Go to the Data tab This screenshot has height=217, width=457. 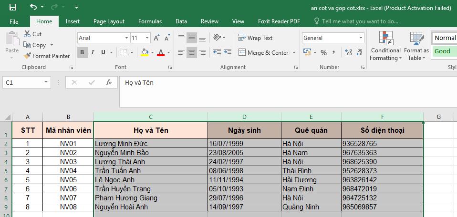[x=181, y=21]
